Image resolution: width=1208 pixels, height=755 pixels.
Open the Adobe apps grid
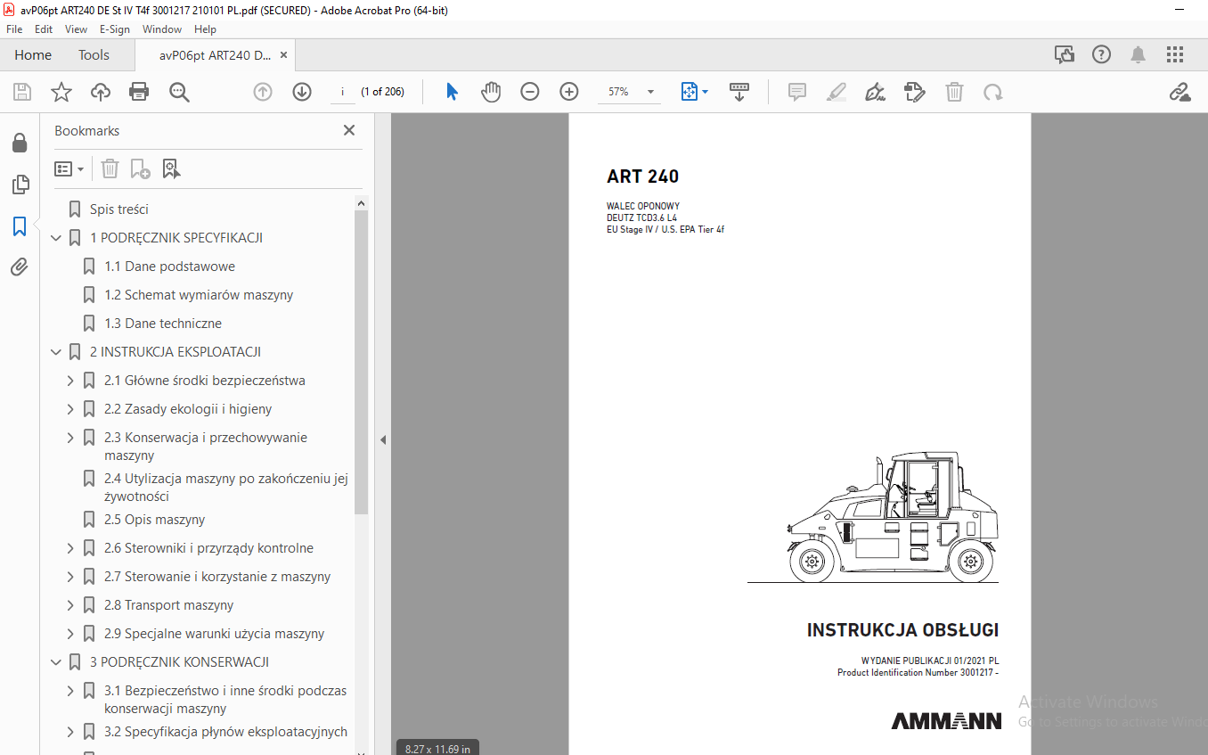pos(1175,55)
